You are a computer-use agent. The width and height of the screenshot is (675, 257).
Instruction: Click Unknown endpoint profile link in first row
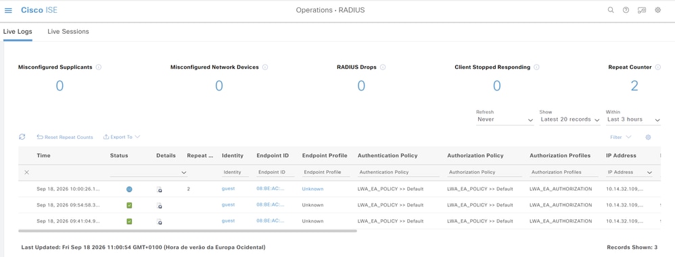[x=312, y=189]
